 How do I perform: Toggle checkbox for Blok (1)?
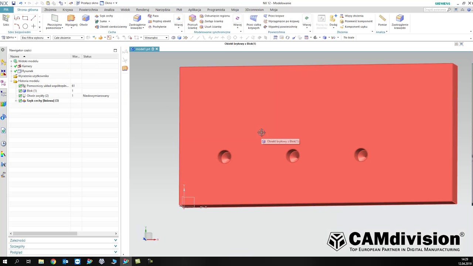(x=20, y=91)
